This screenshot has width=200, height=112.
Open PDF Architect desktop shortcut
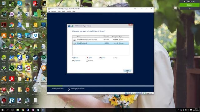pyautogui.click(x=12, y=80)
